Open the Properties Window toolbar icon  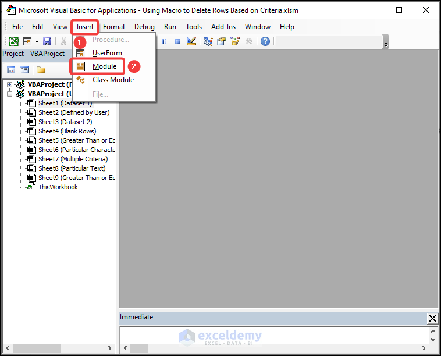coord(222,41)
